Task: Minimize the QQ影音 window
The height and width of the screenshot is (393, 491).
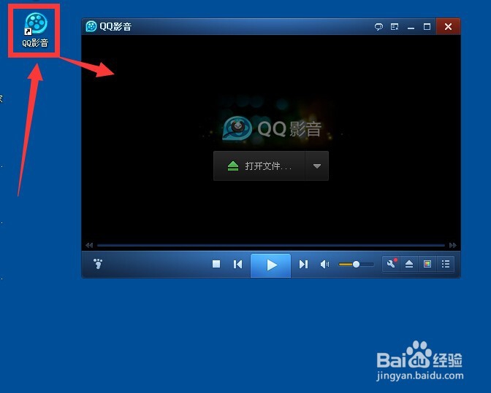Action: [411, 27]
